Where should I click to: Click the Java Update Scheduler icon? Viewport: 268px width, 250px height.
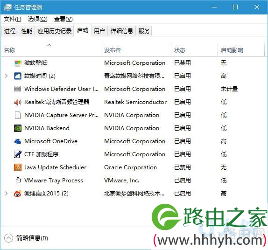pos(18,167)
